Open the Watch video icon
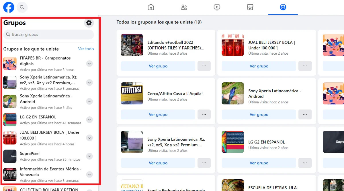344x191 pixels. tap(217, 7)
